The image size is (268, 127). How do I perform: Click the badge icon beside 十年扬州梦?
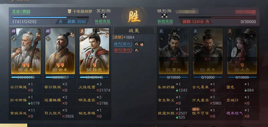tap(70, 11)
